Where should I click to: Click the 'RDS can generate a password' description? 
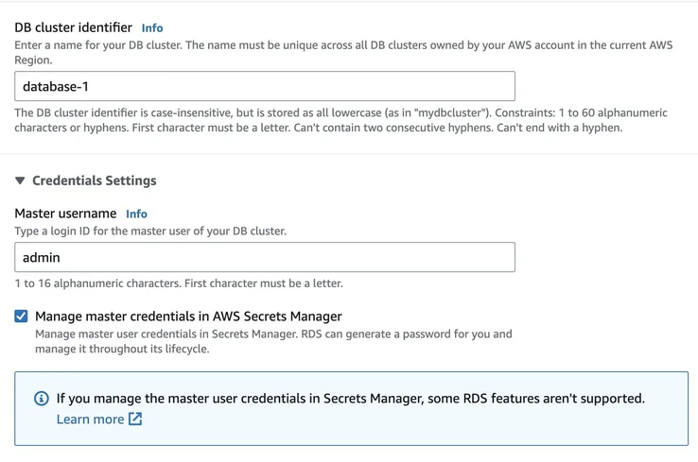[x=273, y=341]
